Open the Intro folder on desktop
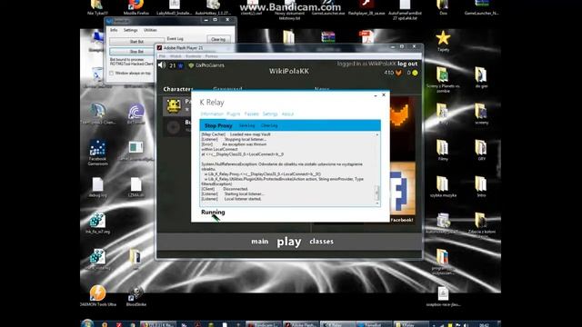582x327 pixels. [481, 186]
